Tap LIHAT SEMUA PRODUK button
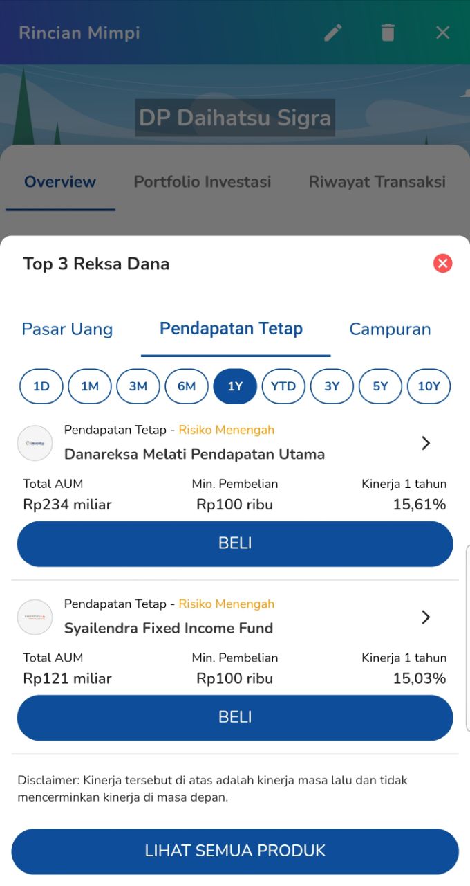 [x=235, y=851]
